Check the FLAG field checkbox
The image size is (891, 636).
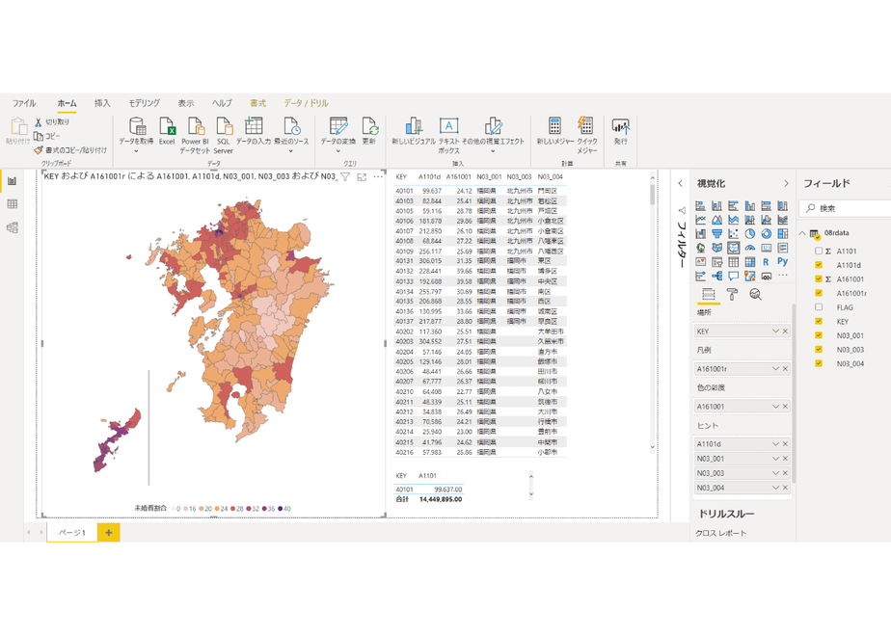point(819,307)
